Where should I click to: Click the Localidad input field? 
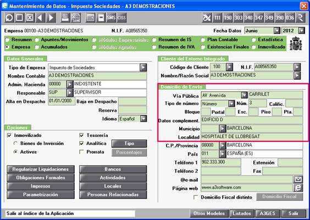tap(252, 137)
